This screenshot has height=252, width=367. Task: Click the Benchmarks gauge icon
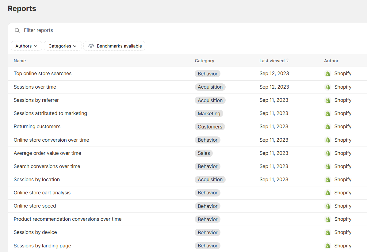91,46
